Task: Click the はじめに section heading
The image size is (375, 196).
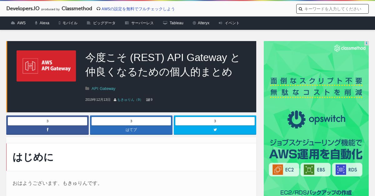Action: coord(33,157)
